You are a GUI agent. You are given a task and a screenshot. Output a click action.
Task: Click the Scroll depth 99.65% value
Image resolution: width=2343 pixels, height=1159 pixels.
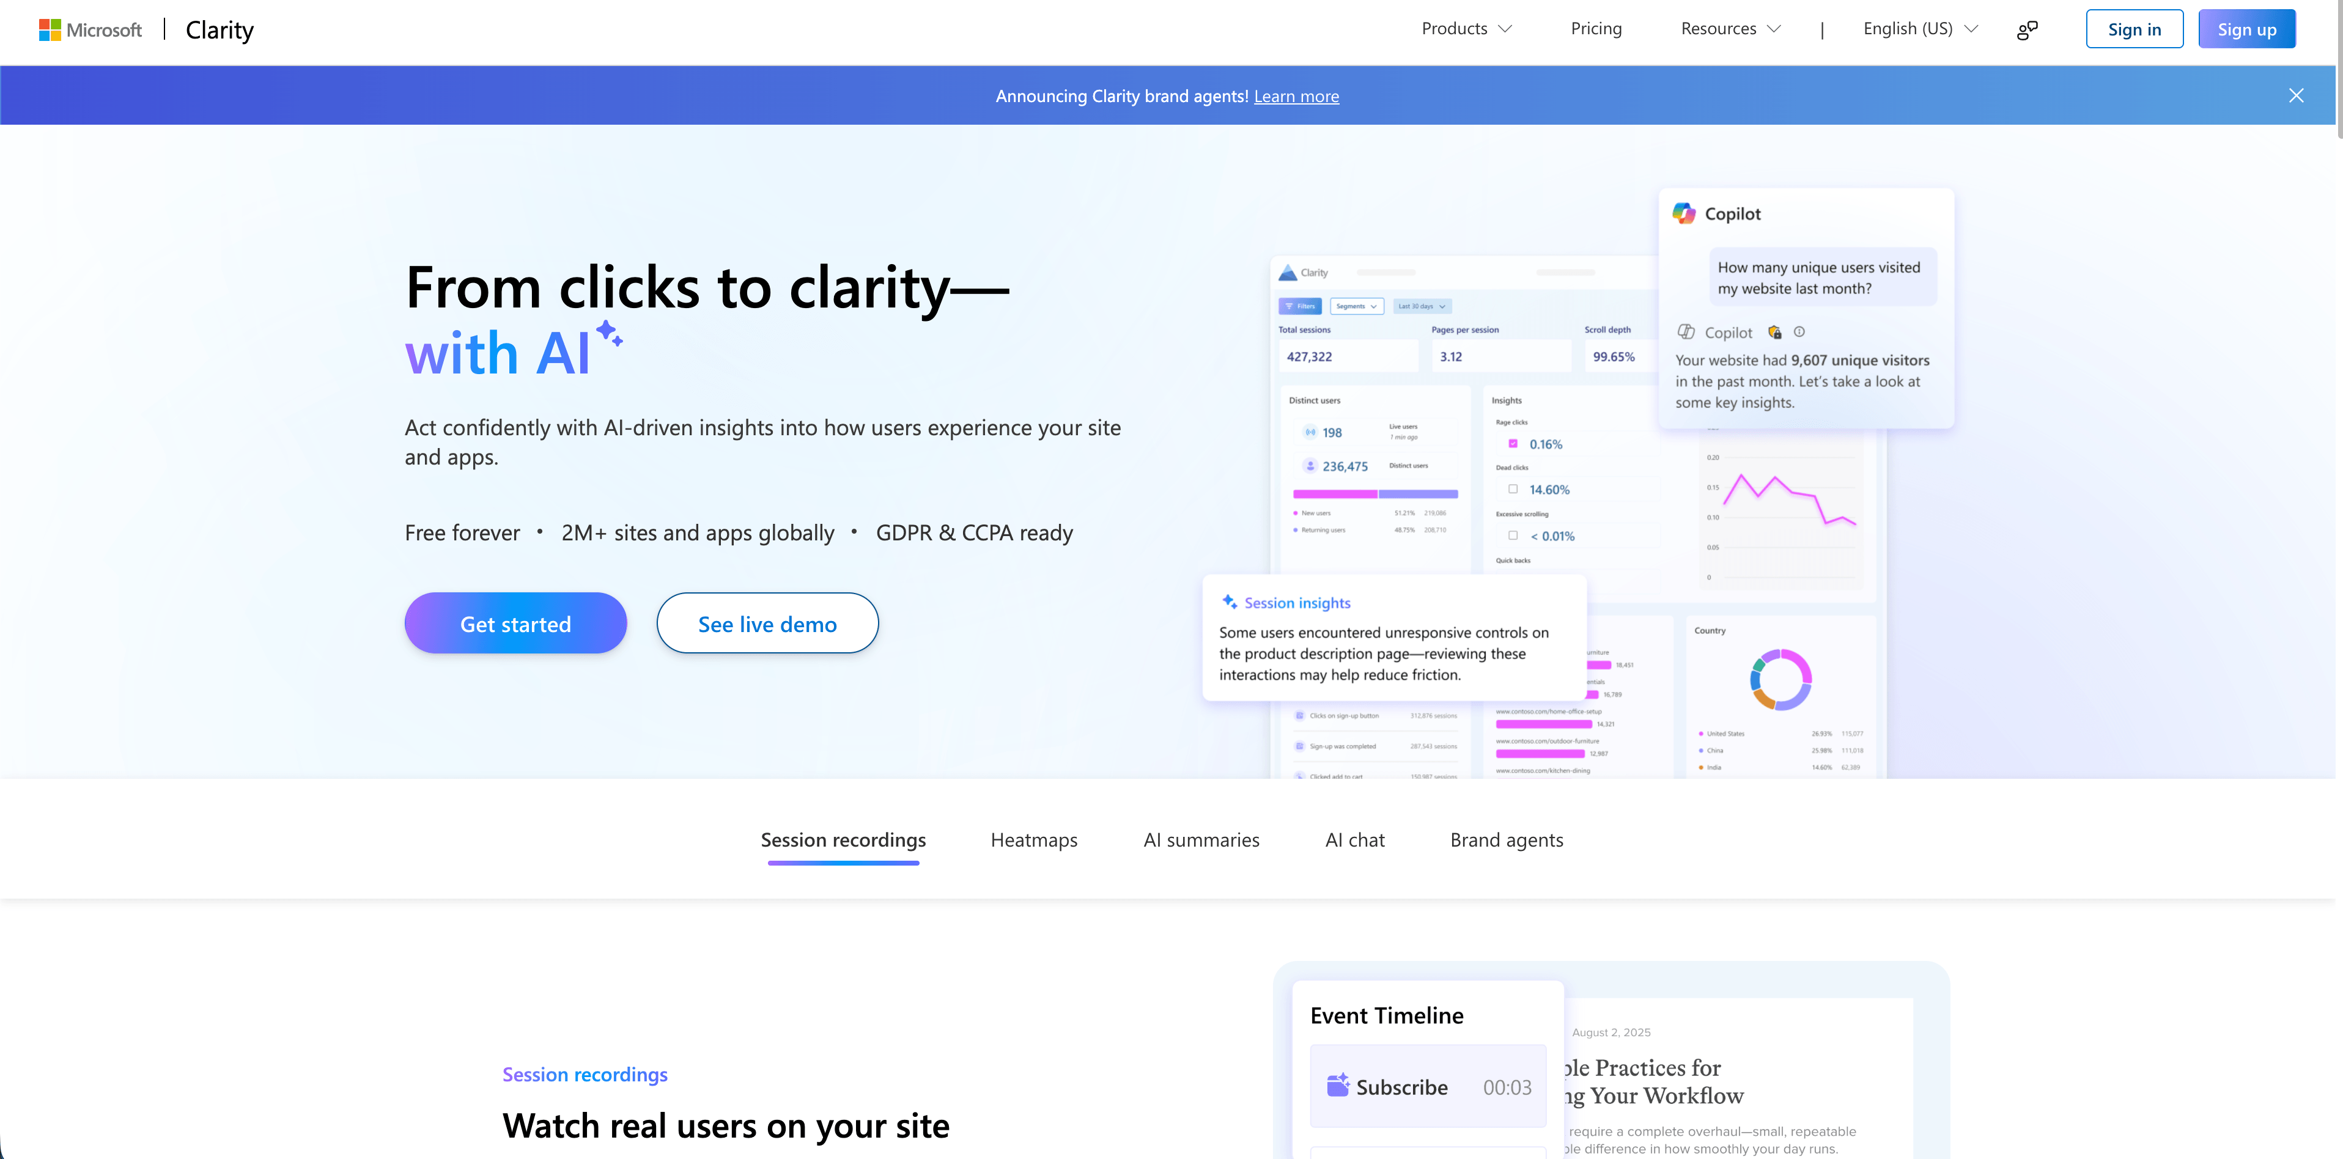pyautogui.click(x=1614, y=356)
